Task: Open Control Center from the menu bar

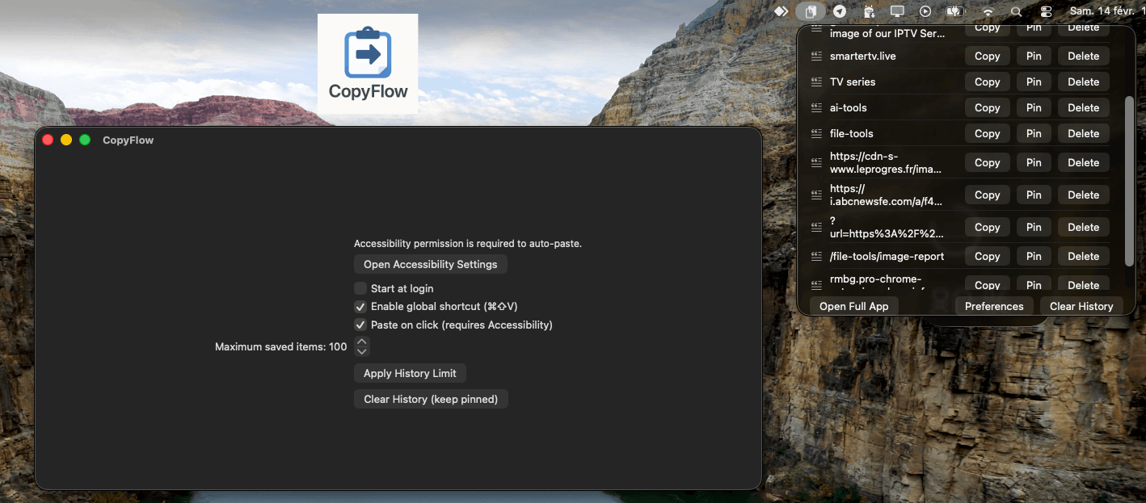Action: [x=1045, y=11]
